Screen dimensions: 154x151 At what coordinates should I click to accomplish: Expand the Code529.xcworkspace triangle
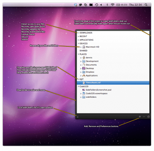81,93
